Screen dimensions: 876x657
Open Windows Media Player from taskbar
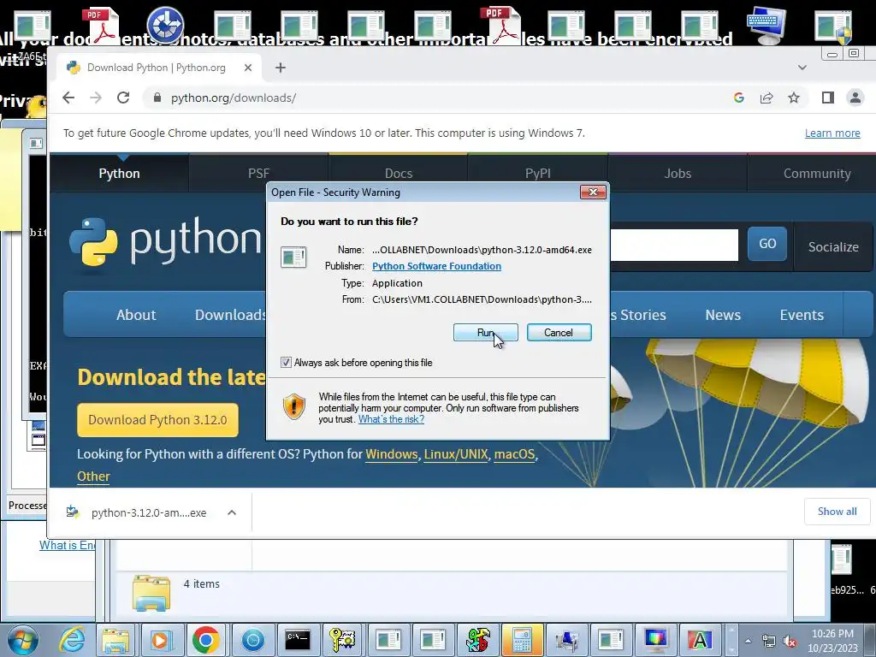pos(160,640)
